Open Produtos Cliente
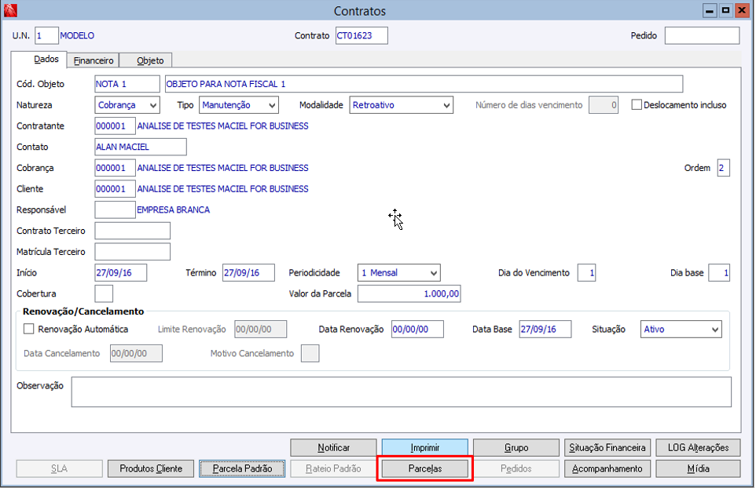Viewport: 756px width, 488px height. (x=151, y=468)
